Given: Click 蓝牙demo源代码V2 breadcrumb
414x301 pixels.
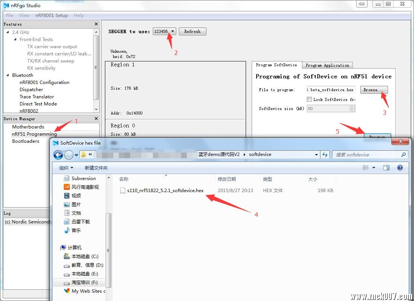Looking at the screenshot, I should click(219, 154).
